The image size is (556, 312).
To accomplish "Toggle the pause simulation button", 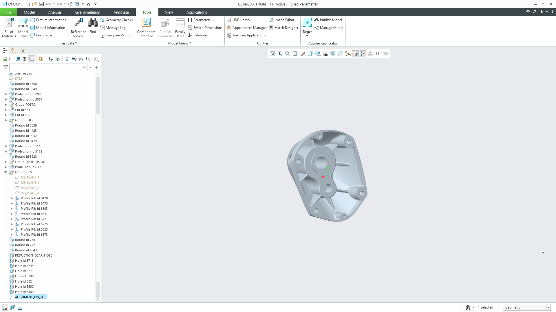I will [x=378, y=53].
